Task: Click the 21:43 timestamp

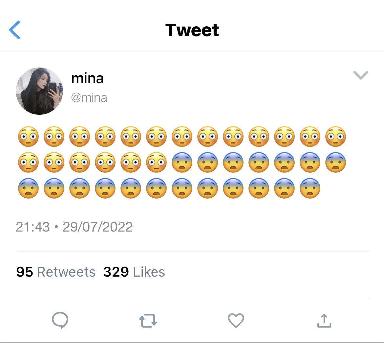Action: pos(33,227)
